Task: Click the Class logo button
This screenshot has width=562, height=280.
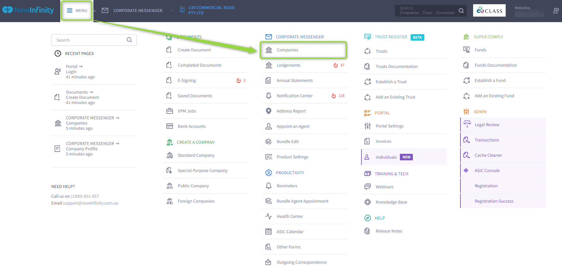Action: point(489,10)
